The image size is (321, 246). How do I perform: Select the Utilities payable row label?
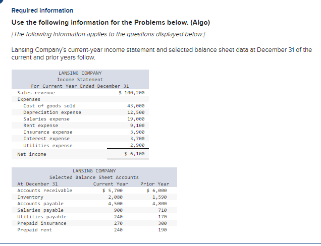[42, 217]
